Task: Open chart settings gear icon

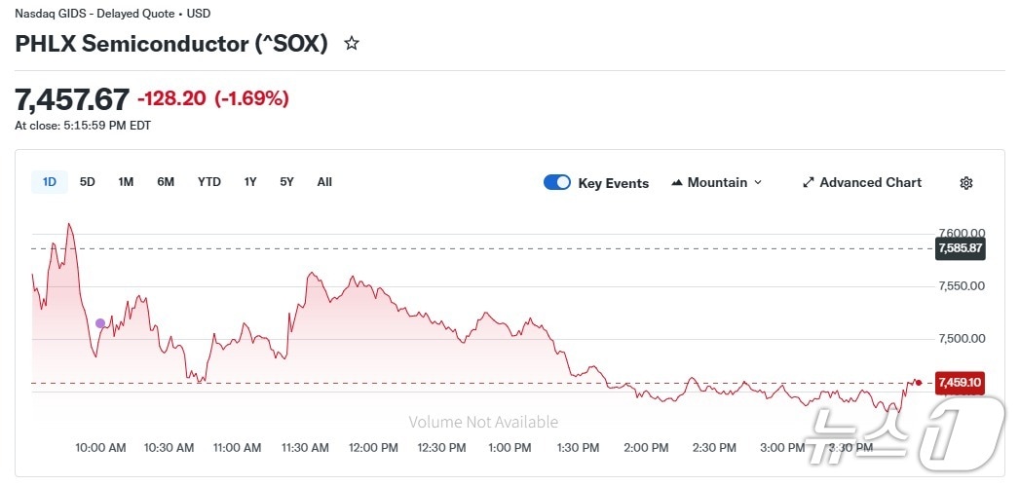Action: (966, 183)
